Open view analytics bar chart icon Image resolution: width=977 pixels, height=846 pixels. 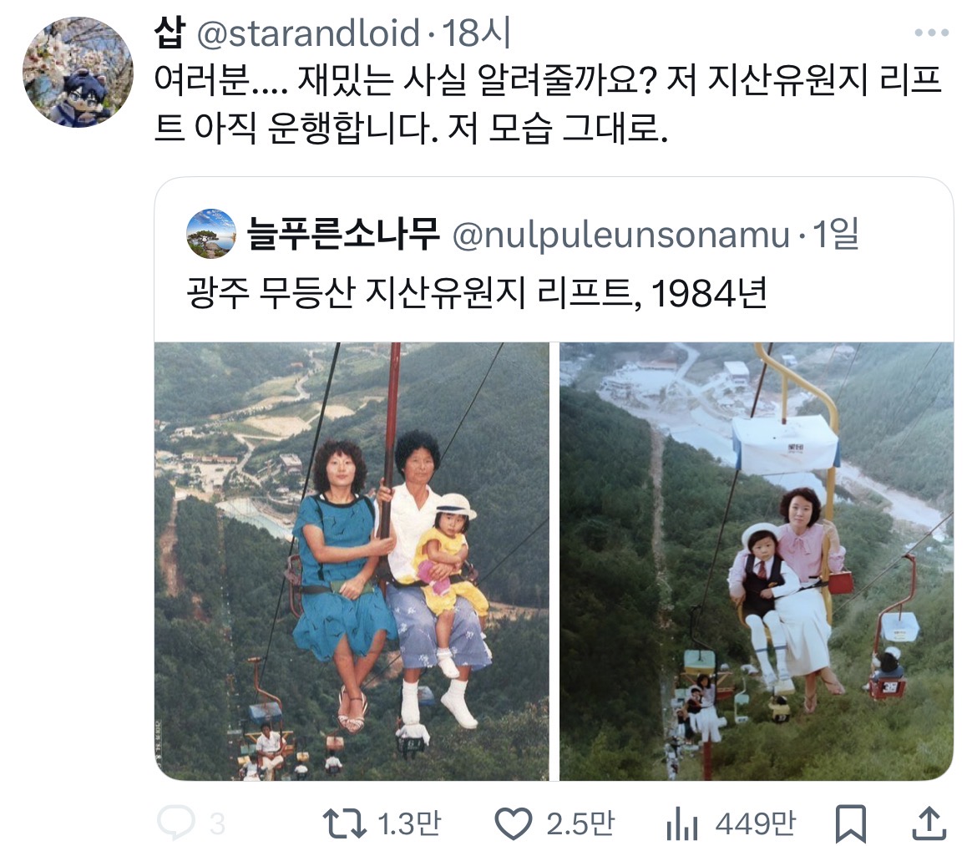(682, 823)
